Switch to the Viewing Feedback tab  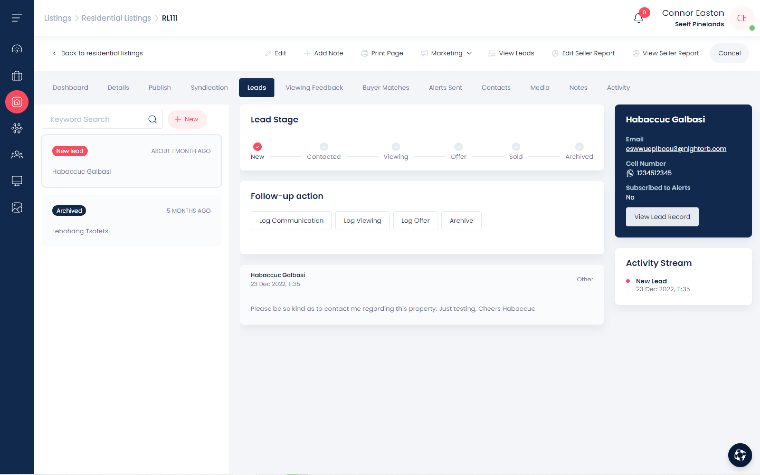coord(314,88)
